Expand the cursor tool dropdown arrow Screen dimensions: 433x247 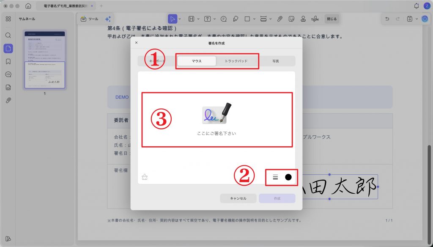point(180,19)
